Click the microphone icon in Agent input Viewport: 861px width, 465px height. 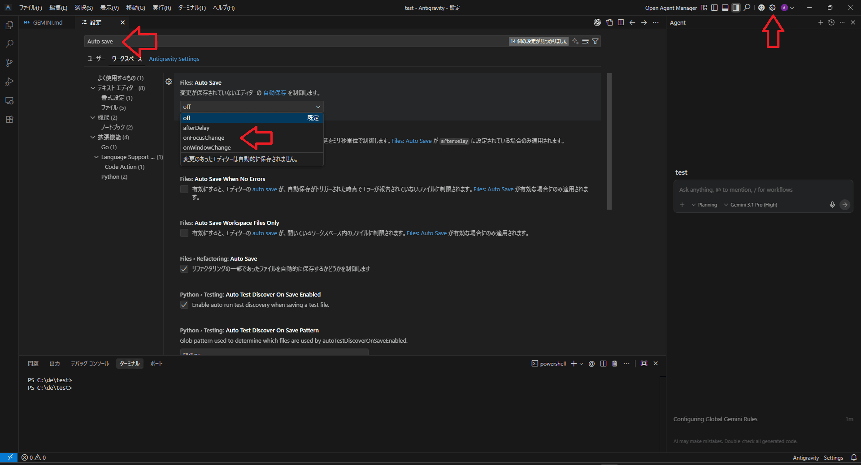pos(832,205)
